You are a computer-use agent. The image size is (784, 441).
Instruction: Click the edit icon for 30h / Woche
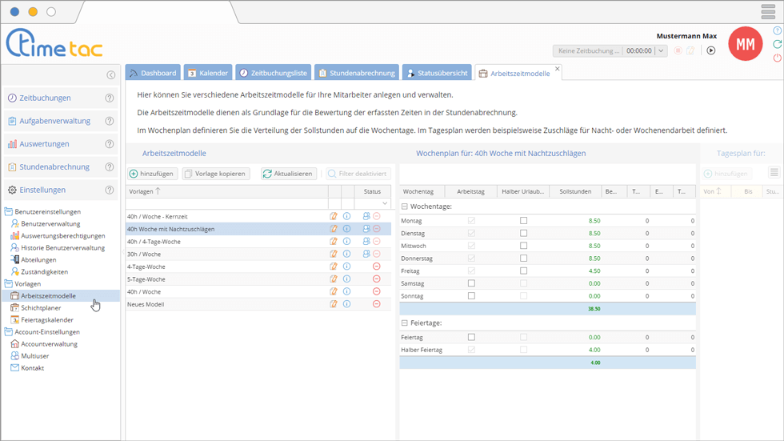tap(334, 254)
